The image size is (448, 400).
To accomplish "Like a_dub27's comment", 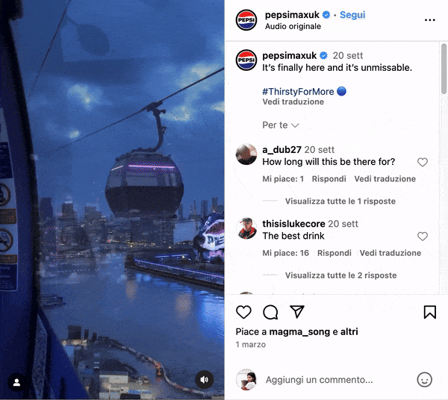I will 423,162.
